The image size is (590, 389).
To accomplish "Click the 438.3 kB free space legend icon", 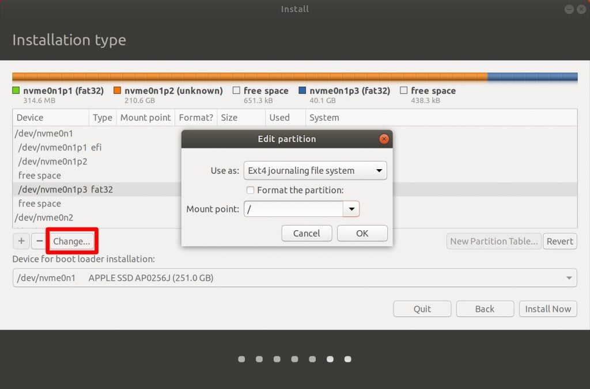I will pyautogui.click(x=404, y=90).
